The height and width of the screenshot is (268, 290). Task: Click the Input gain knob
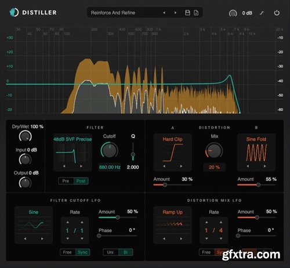tap(25, 160)
